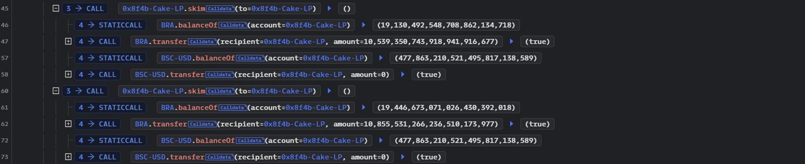Click 0x8f4b-Cake-LP.skim contract name on line 45
The height and width of the screenshot is (164, 805).
[164, 8]
